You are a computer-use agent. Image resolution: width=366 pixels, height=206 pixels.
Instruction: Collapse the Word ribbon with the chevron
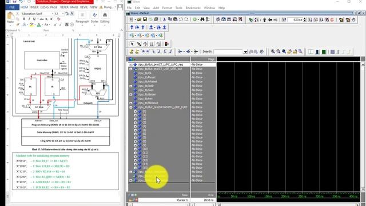pyautogui.click(x=122, y=30)
